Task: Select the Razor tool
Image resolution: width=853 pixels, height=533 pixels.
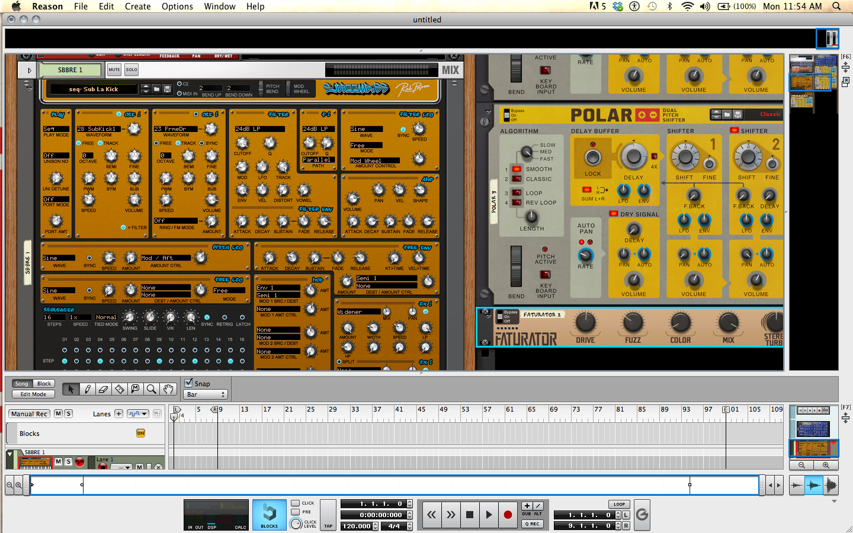Action: click(x=120, y=389)
